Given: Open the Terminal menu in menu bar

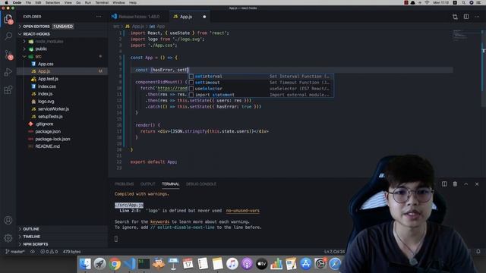Looking at the screenshot, I should [102, 2].
